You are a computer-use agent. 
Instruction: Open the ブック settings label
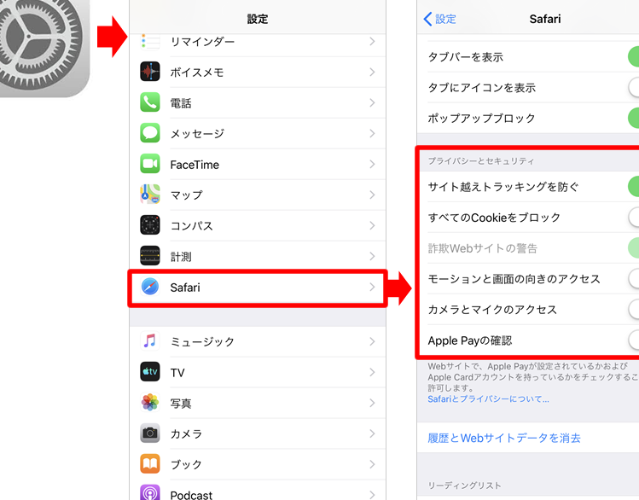tap(186, 464)
